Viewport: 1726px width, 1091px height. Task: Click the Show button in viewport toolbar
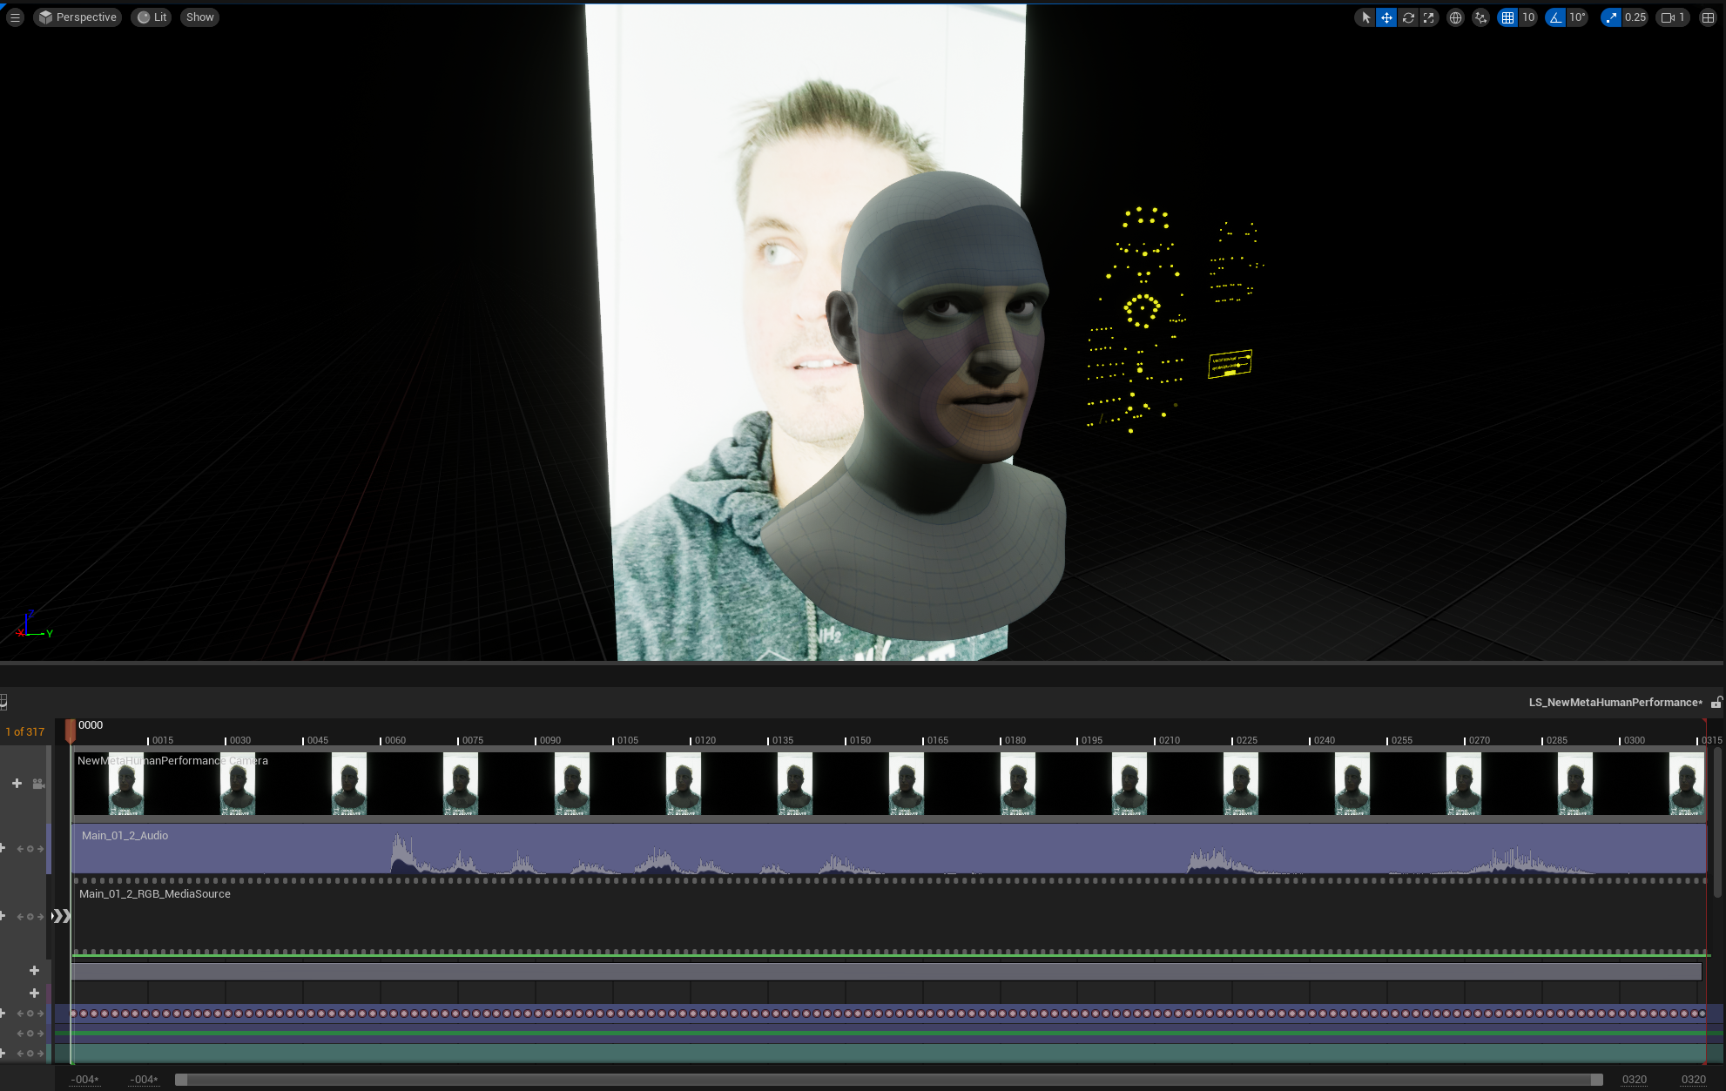[x=199, y=17]
